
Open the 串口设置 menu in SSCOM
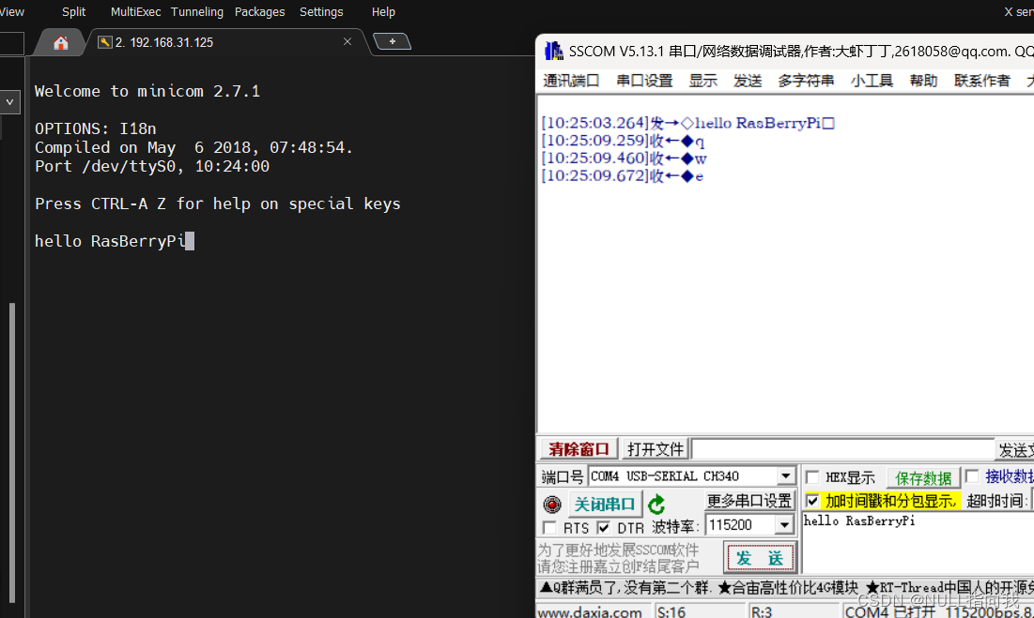[x=644, y=81]
